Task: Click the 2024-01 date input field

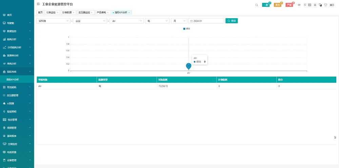Action: pos(206,21)
